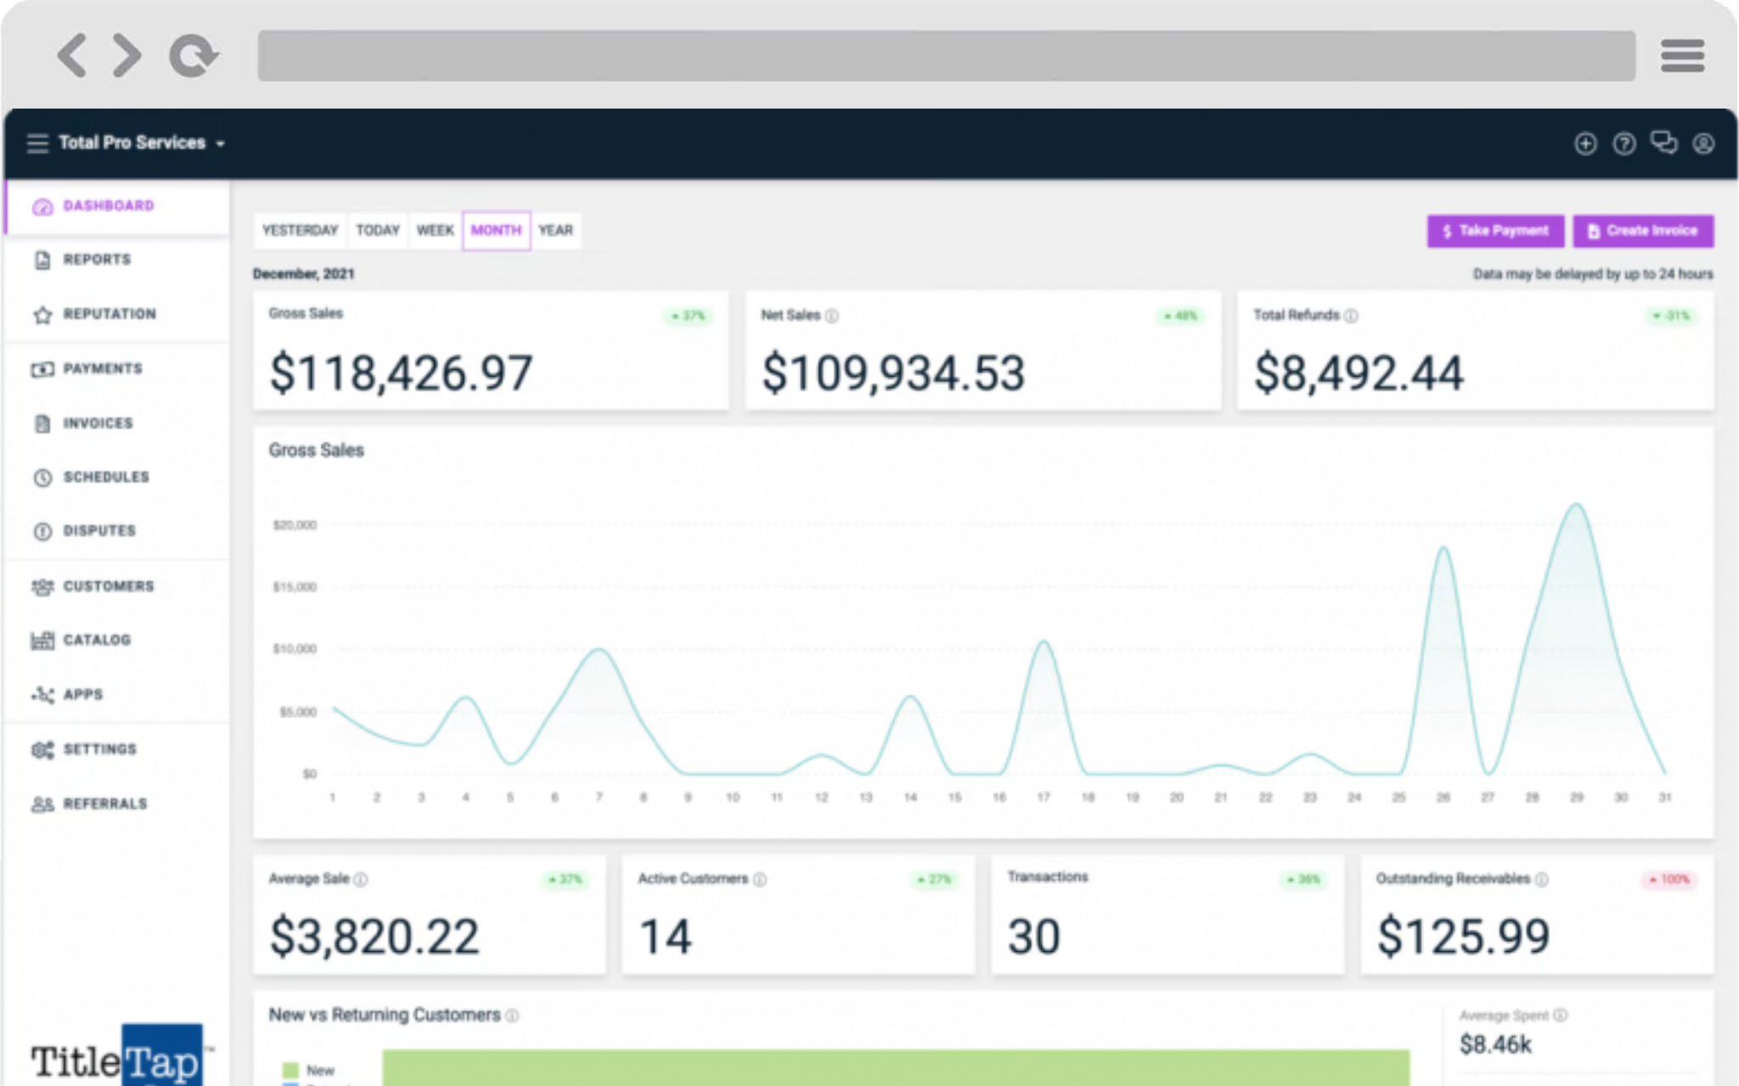Screen dimensions: 1739x1086
Task: Click the chart peak above day 26
Action: pyautogui.click(x=1444, y=549)
